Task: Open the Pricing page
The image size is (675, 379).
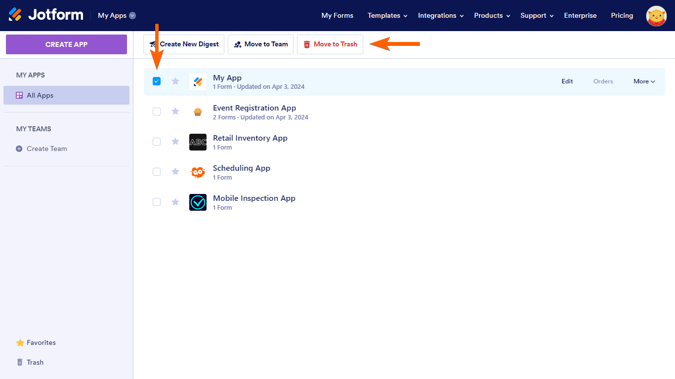Action: click(622, 16)
